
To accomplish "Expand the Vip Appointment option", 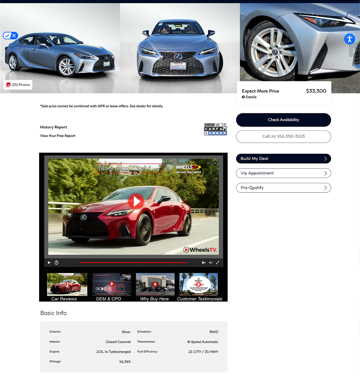I will [326, 173].
